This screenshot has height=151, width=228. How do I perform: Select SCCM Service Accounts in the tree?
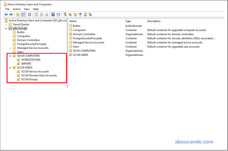click(x=35, y=72)
